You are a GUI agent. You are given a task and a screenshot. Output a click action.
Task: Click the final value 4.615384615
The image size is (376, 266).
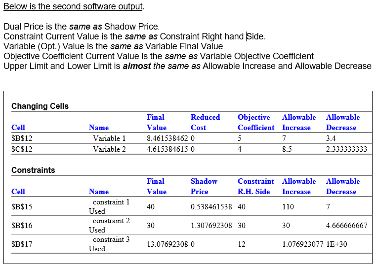pyautogui.click(x=167, y=149)
